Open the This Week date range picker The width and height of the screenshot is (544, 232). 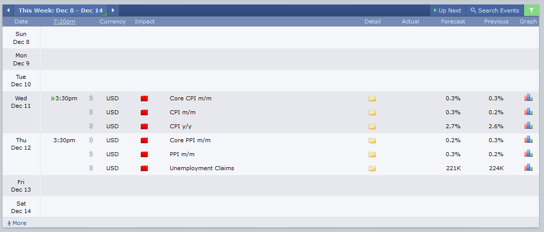pos(61,10)
